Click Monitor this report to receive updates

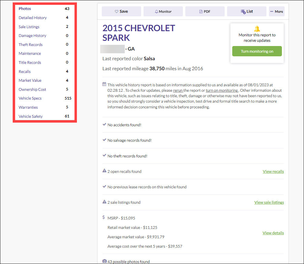point(257,38)
